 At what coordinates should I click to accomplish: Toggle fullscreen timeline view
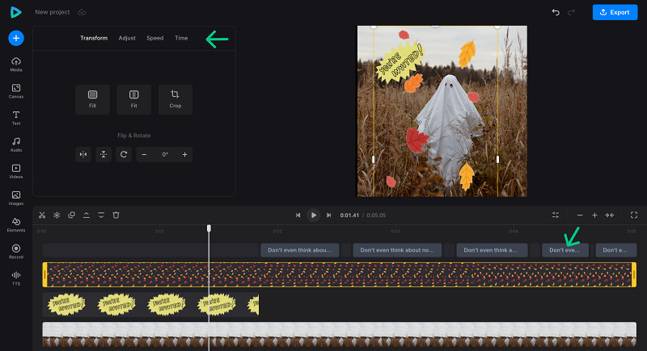tap(633, 215)
